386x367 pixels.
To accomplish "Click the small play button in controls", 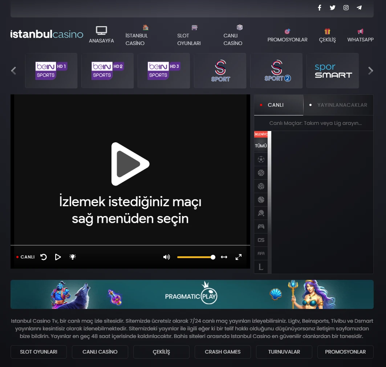I will point(58,257).
